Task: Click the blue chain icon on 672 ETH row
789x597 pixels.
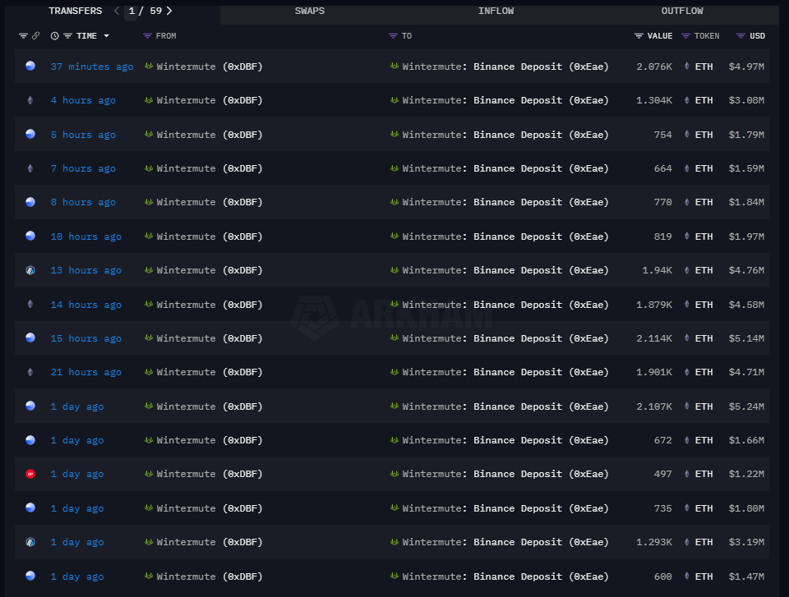Action: coord(30,439)
